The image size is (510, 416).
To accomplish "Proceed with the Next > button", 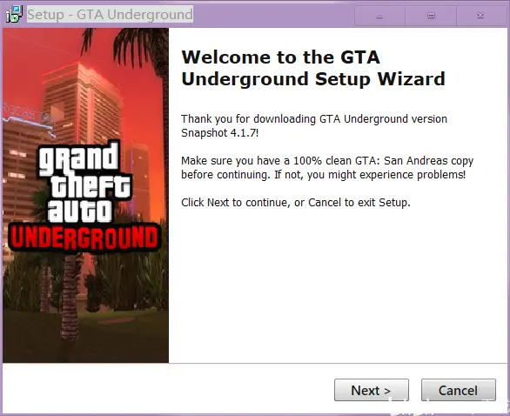I will tap(372, 390).
